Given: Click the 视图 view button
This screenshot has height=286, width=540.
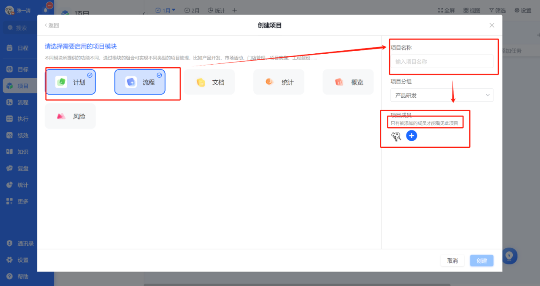Looking at the screenshot, I should pos(472,10).
